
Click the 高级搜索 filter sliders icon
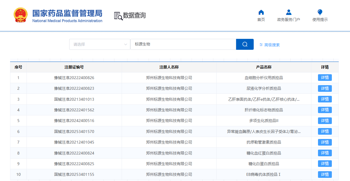pos(261,45)
